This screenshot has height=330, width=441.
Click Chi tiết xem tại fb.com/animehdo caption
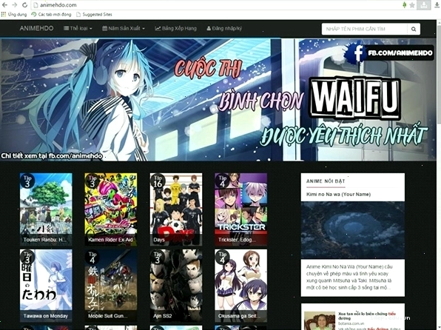(52, 156)
